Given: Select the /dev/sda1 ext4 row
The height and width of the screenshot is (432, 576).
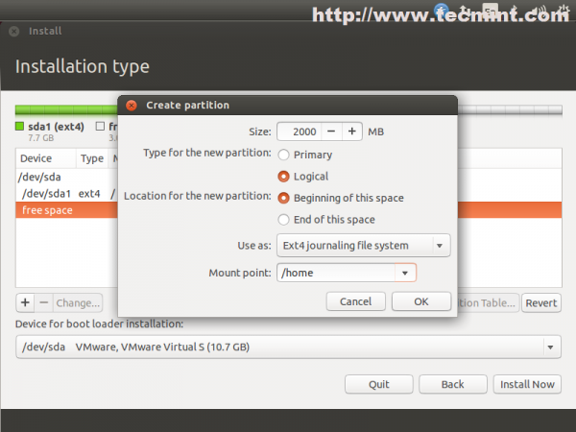Looking at the screenshot, I should (288, 194).
